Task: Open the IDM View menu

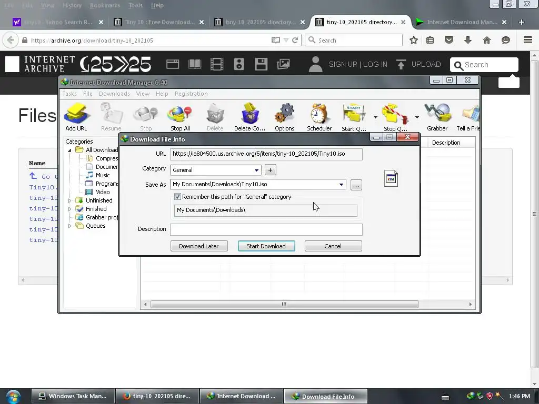Action: pyautogui.click(x=143, y=94)
